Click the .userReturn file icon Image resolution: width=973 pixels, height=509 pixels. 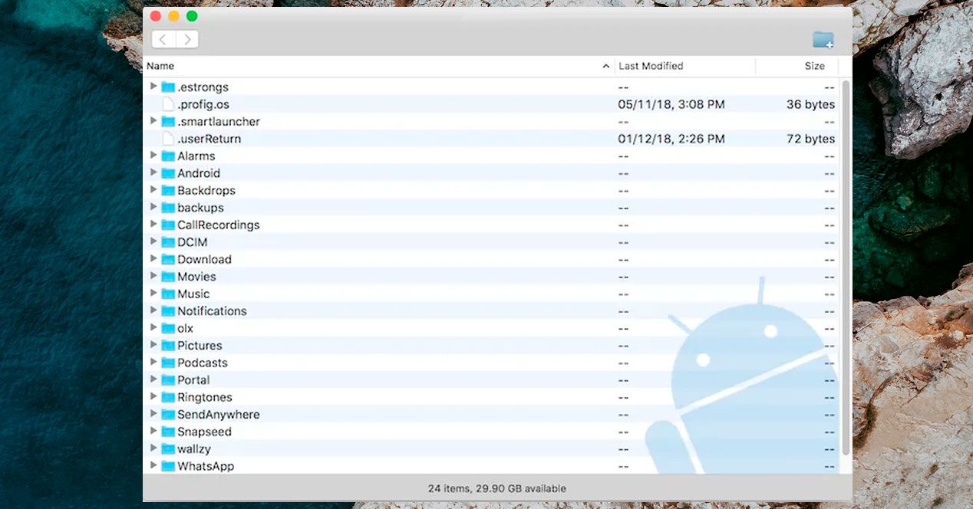[168, 139]
